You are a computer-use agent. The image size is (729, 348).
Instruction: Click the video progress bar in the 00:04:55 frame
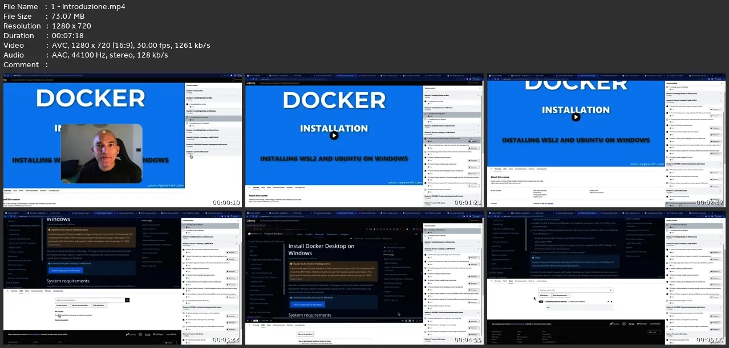point(333,318)
